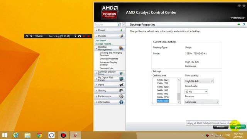Image resolution: width=247 pixels, height=139 pixels.
Task: Open the Rotation Landscape dropdown
Action: [x=202, y=102]
